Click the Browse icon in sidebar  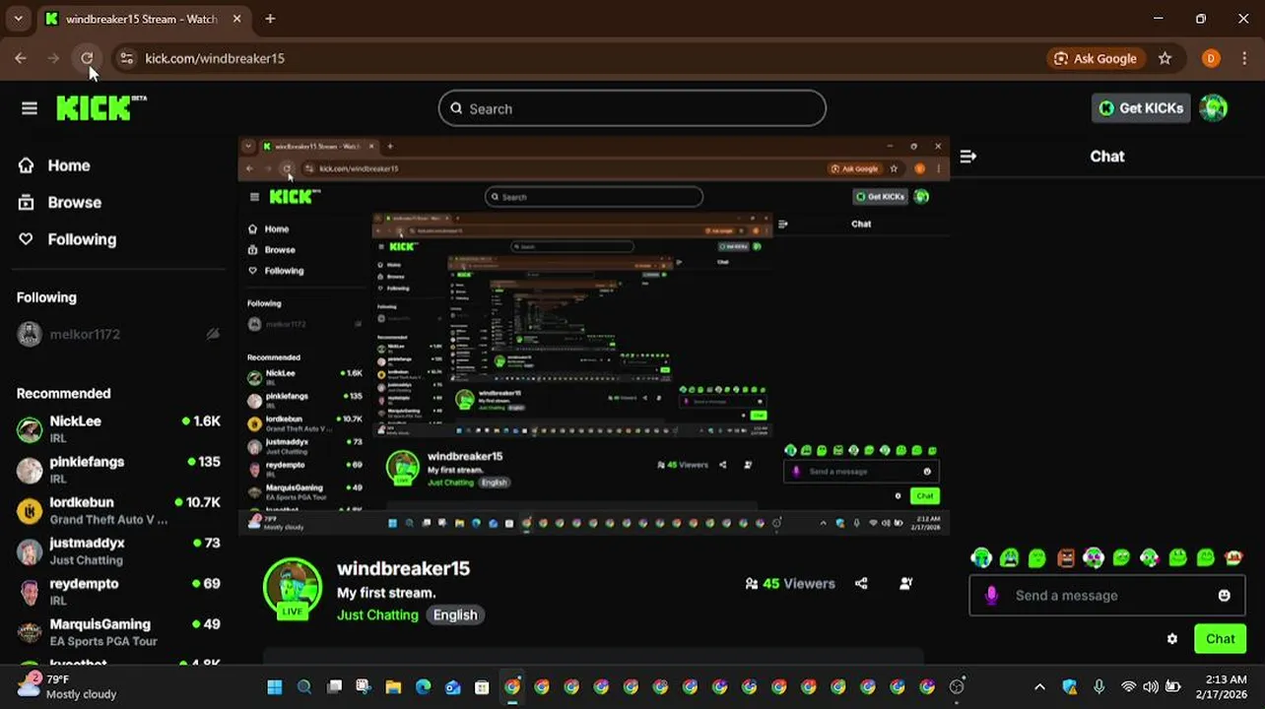click(27, 202)
